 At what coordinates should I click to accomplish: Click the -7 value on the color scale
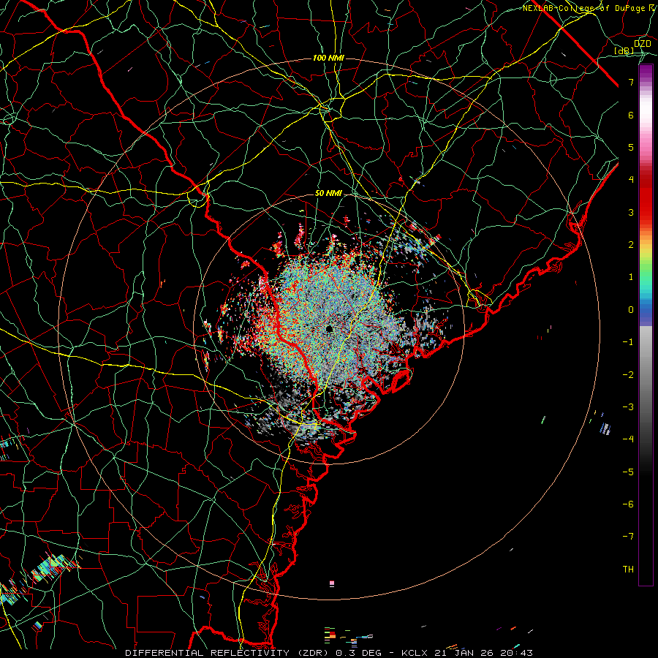coord(629,537)
